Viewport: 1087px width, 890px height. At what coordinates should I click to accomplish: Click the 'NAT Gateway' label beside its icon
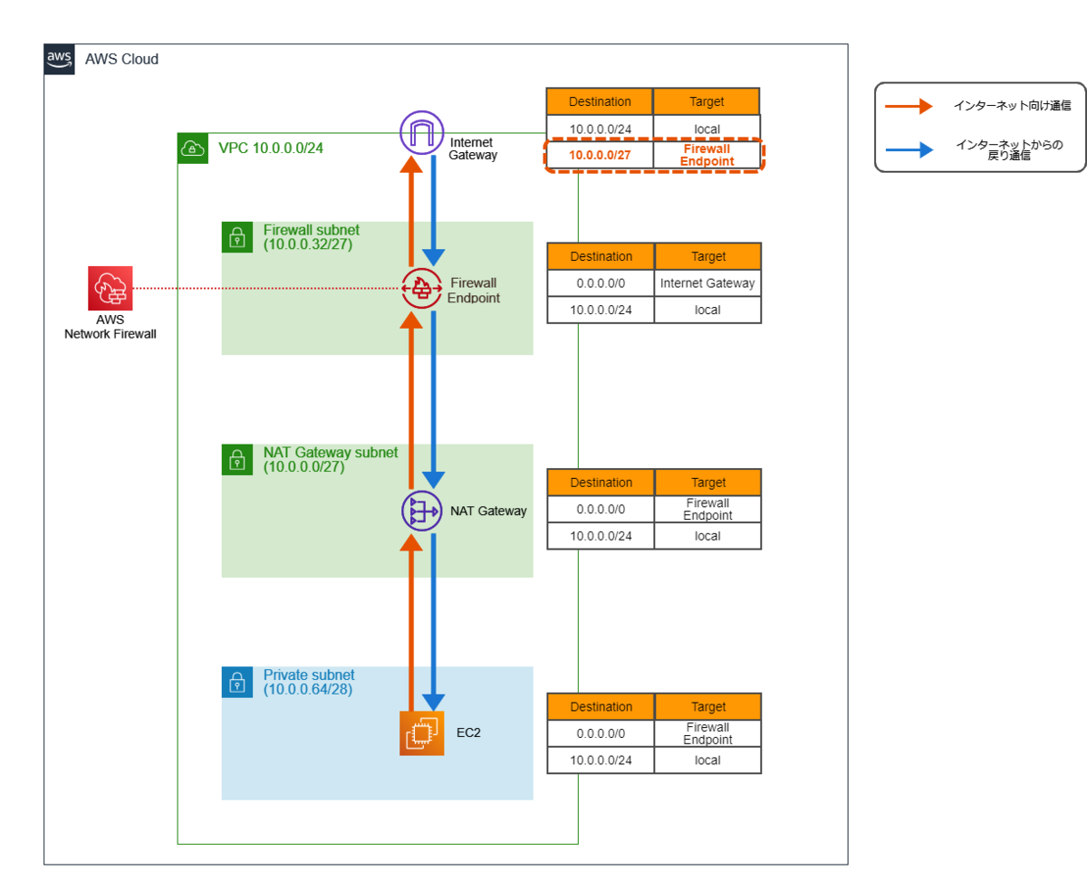pos(488,512)
